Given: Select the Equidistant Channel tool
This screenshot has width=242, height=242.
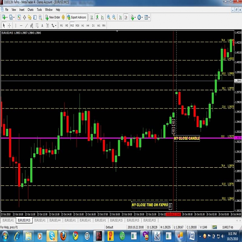Looking at the screenshot, I should [32, 26].
